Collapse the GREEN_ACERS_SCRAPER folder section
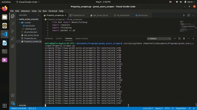The width and height of the screenshot is (197, 110). pos(29,19)
